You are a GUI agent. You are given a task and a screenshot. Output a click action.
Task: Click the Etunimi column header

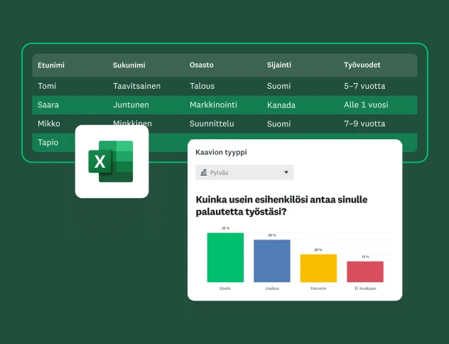click(51, 65)
